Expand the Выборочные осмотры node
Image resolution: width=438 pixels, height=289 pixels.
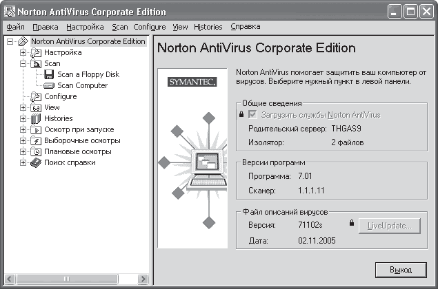click(x=23, y=140)
